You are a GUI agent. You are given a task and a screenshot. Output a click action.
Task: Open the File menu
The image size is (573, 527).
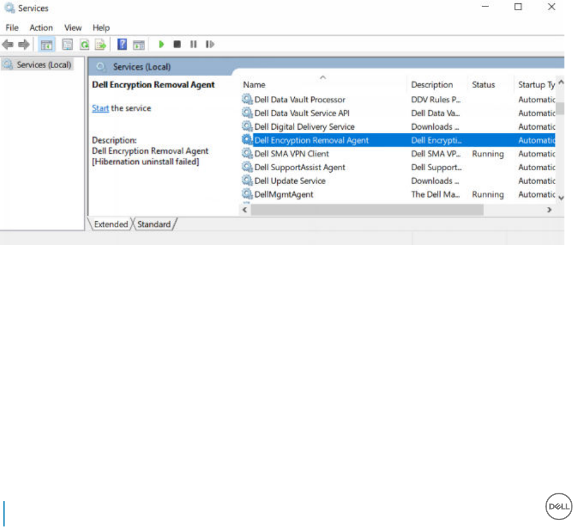pyautogui.click(x=11, y=28)
